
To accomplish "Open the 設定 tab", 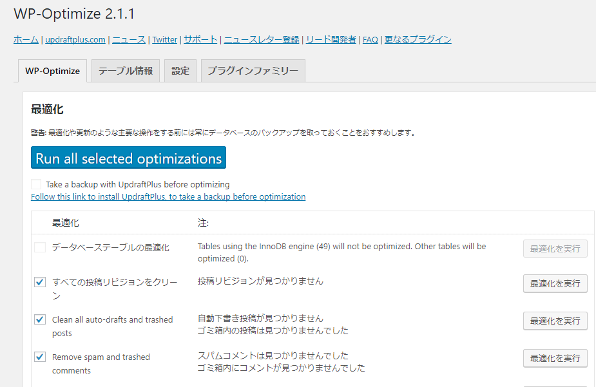I will 180,71.
